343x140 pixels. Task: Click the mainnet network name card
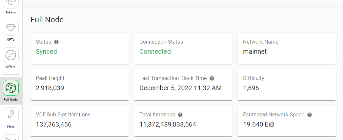287,48
